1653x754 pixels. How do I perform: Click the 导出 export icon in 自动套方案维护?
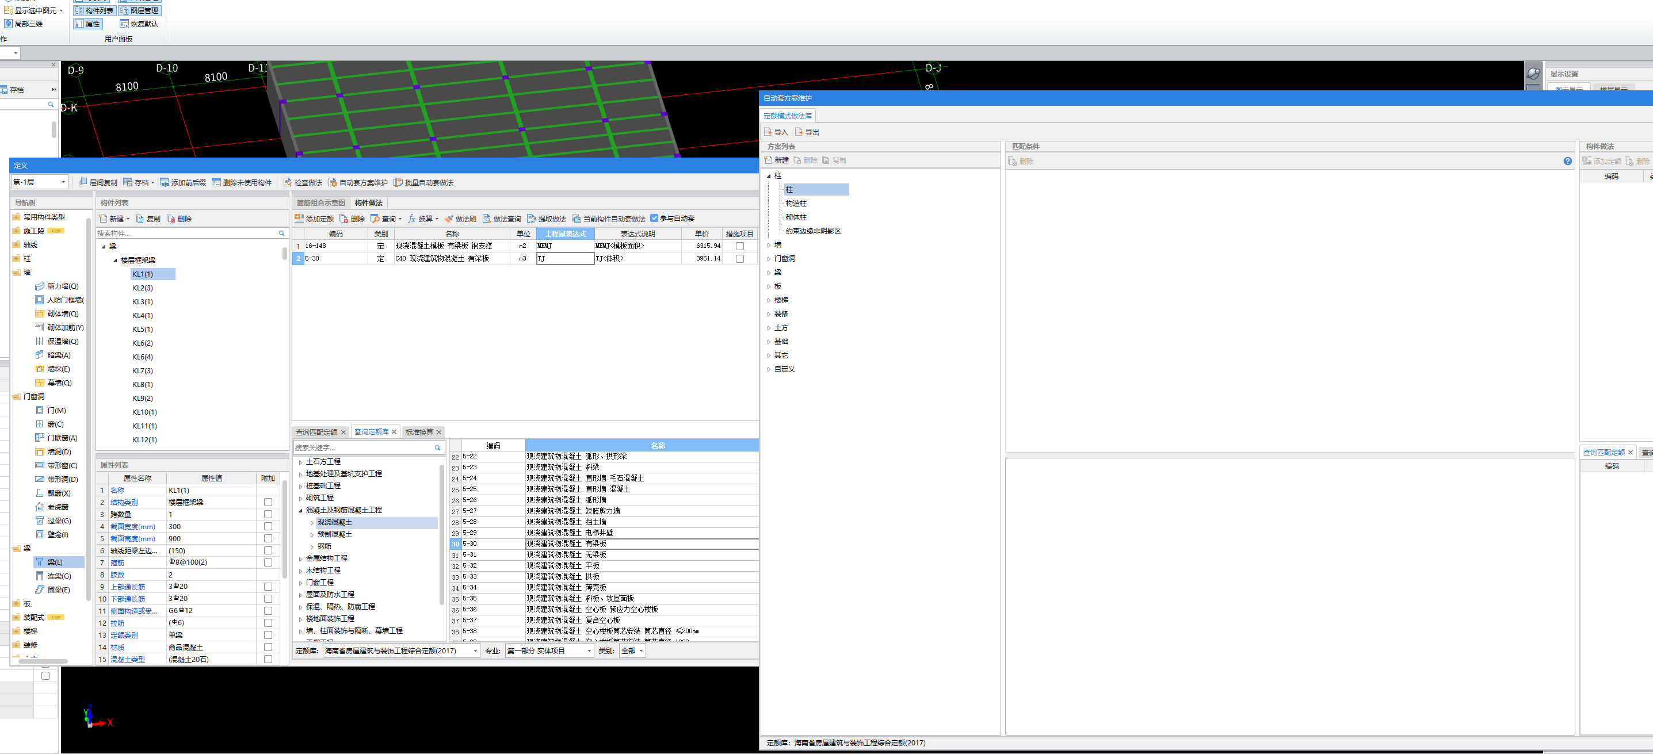point(799,132)
